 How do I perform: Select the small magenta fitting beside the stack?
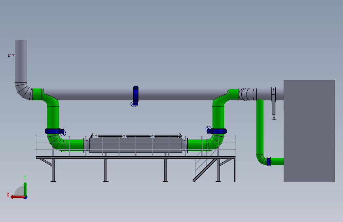pos(11,55)
